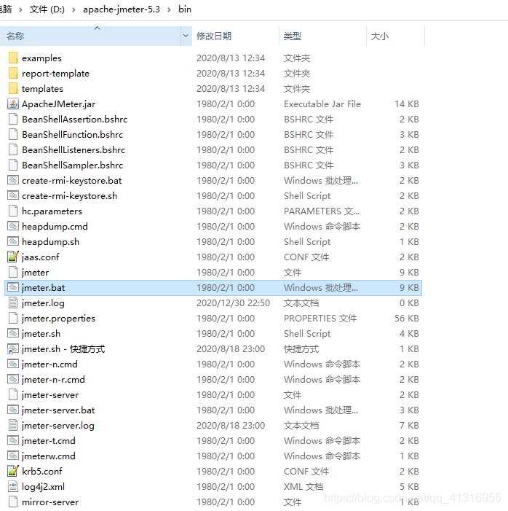Click the XML 文档 type cell

point(303,487)
